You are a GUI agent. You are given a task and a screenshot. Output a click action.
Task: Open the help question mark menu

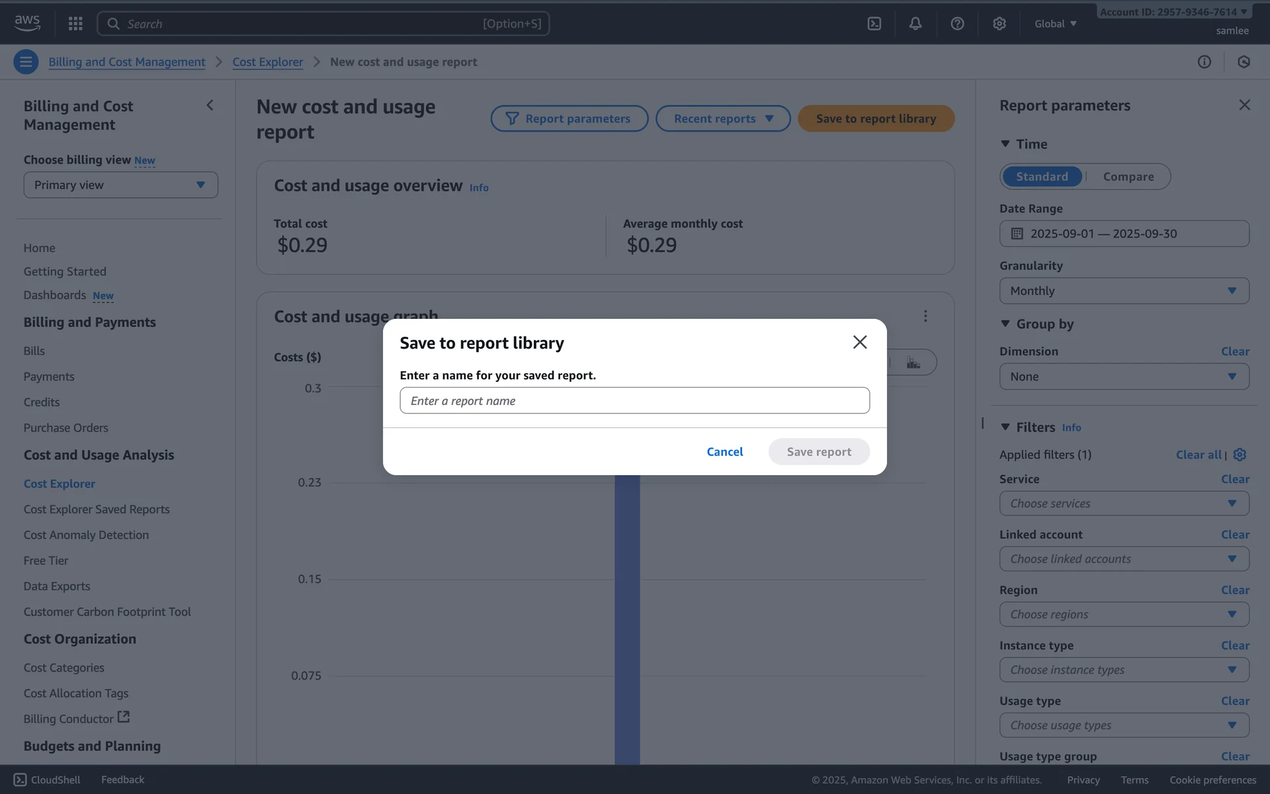[957, 24]
